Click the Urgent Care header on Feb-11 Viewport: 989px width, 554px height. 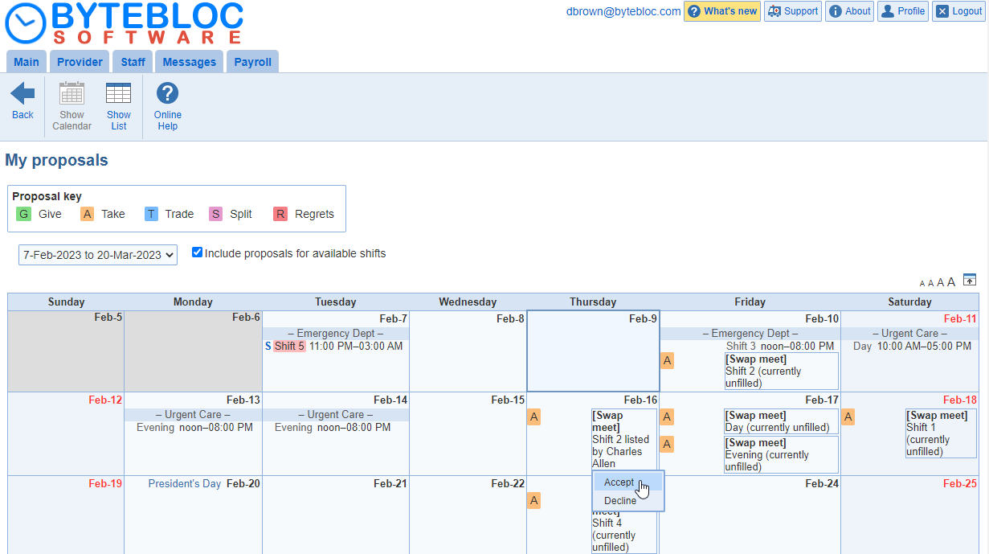[x=910, y=334]
